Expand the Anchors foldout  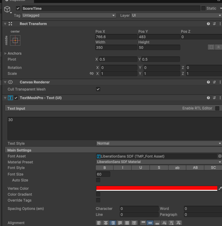(x=5, y=54)
